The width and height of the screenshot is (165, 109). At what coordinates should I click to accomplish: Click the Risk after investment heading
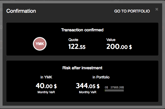pos(82,68)
